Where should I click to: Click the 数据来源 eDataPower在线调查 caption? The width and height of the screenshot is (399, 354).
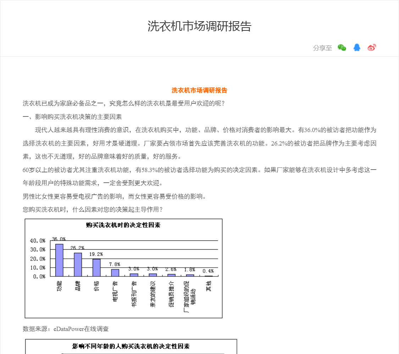click(x=66, y=329)
